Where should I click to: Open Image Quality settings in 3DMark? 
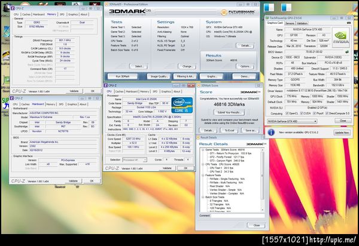click(159, 76)
